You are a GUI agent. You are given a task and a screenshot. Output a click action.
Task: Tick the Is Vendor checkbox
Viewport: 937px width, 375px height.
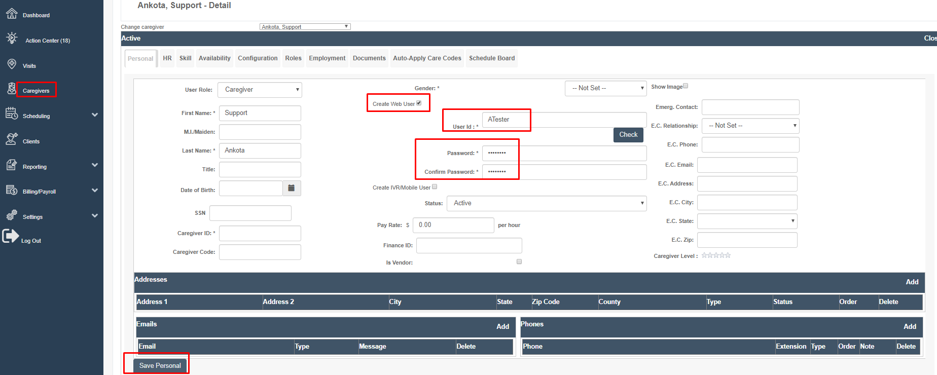tap(519, 262)
